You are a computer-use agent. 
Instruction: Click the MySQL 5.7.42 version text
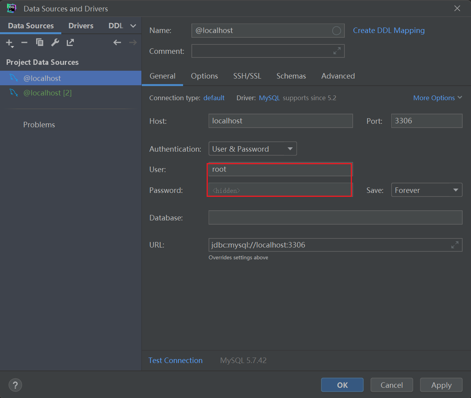[x=243, y=360]
